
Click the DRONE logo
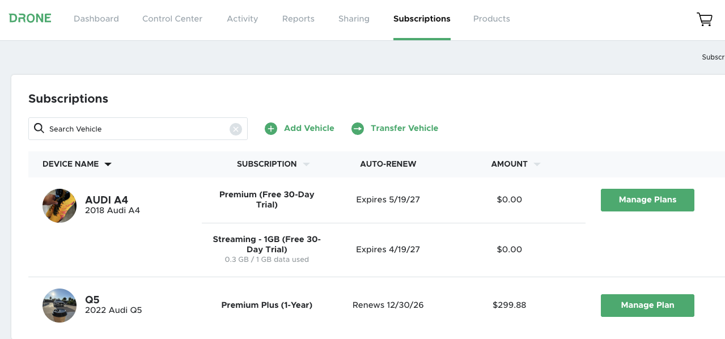click(x=30, y=18)
